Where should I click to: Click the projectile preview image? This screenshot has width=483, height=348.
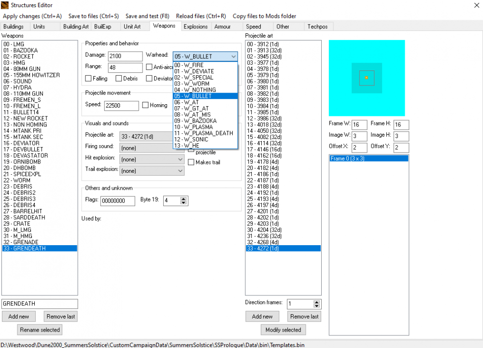(x=367, y=78)
